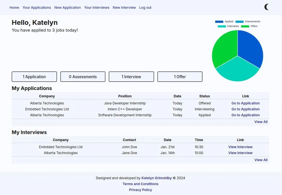View All under My Applications
Viewport: 282px width, 195px height.
point(261,122)
